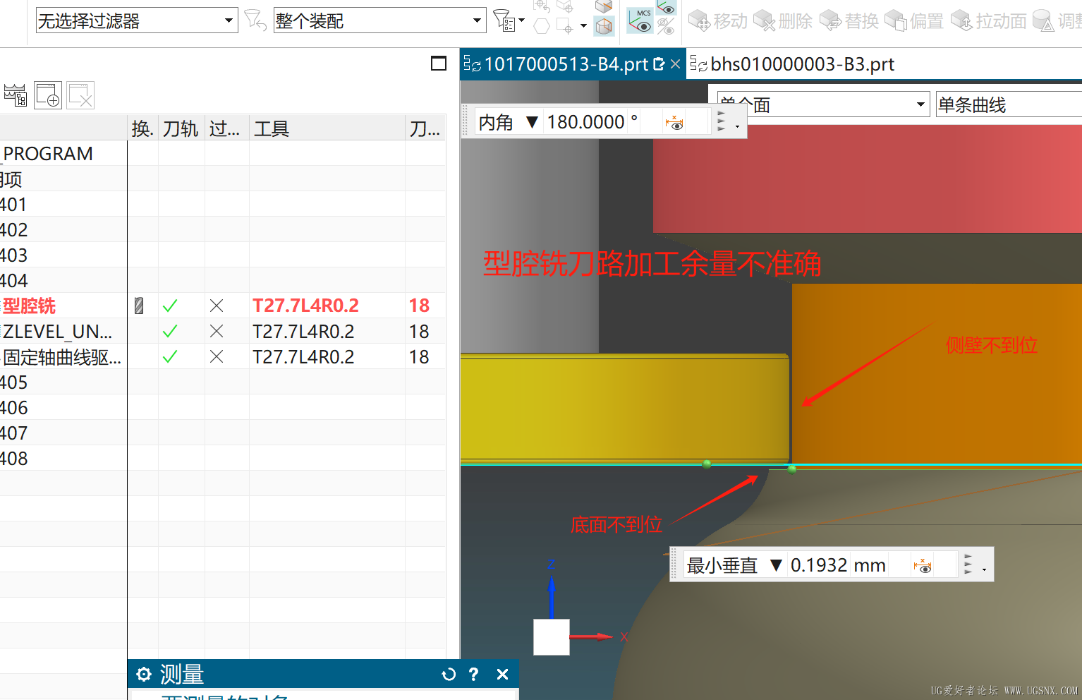Click green checkmark in 固定轴曲线驱... row
This screenshot has width=1082, height=700.
(170, 356)
